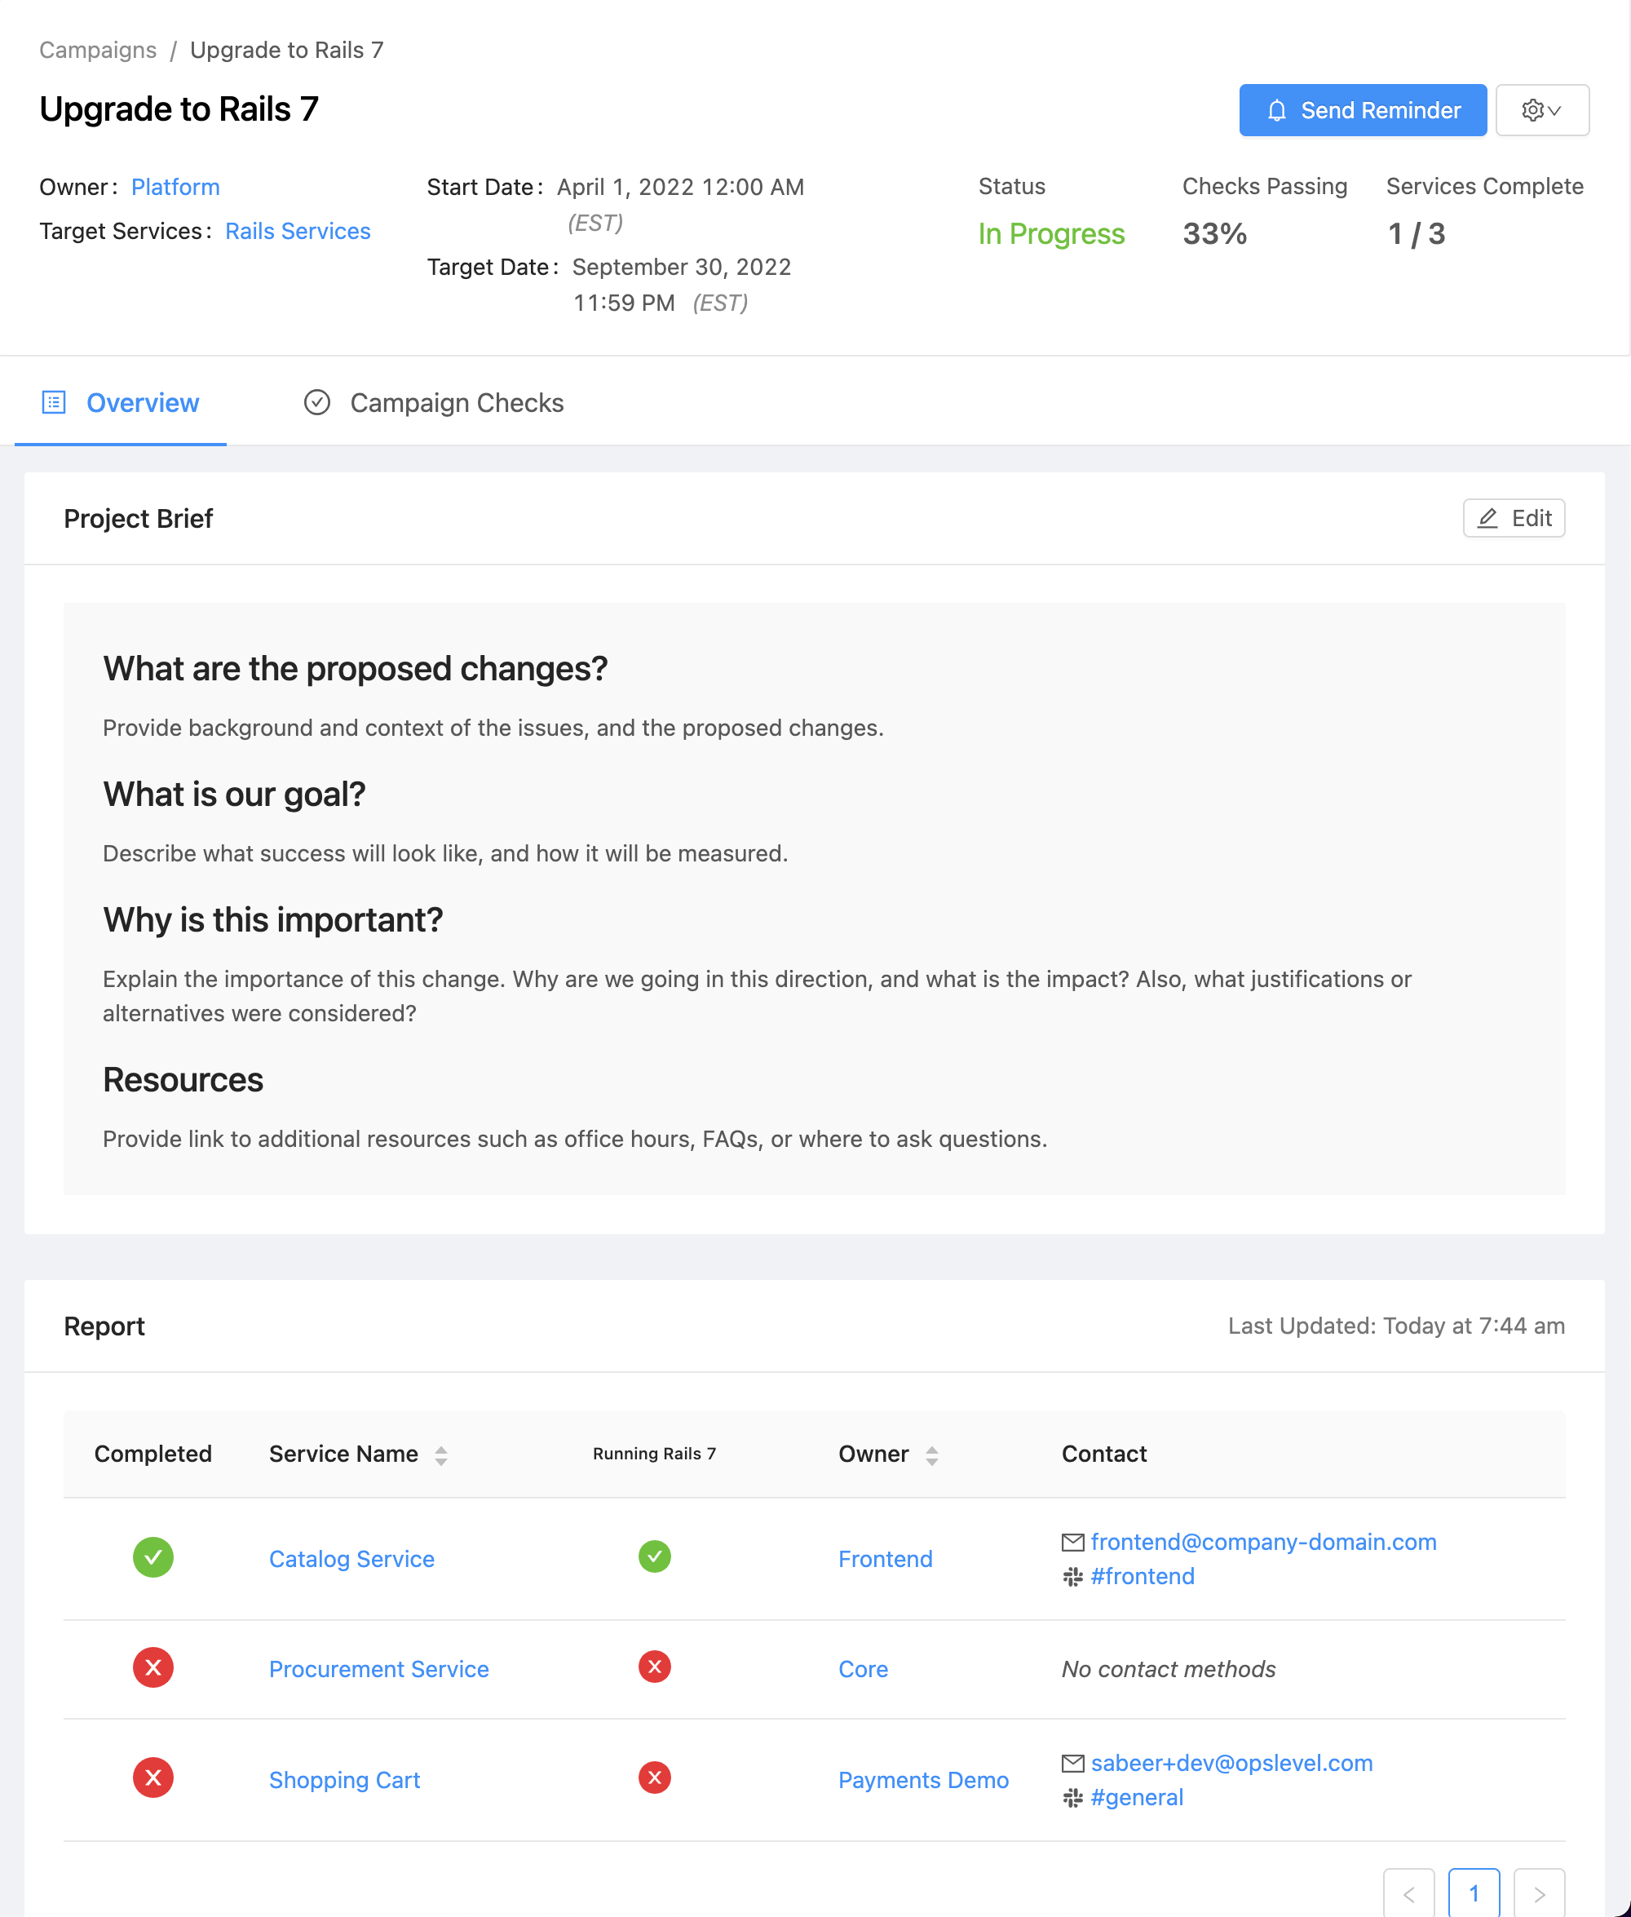
Task: Click the 'No contact methods' text
Action: [1168, 1669]
